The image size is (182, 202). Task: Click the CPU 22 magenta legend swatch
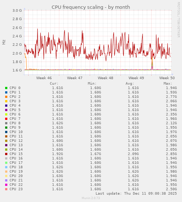(6, 185)
